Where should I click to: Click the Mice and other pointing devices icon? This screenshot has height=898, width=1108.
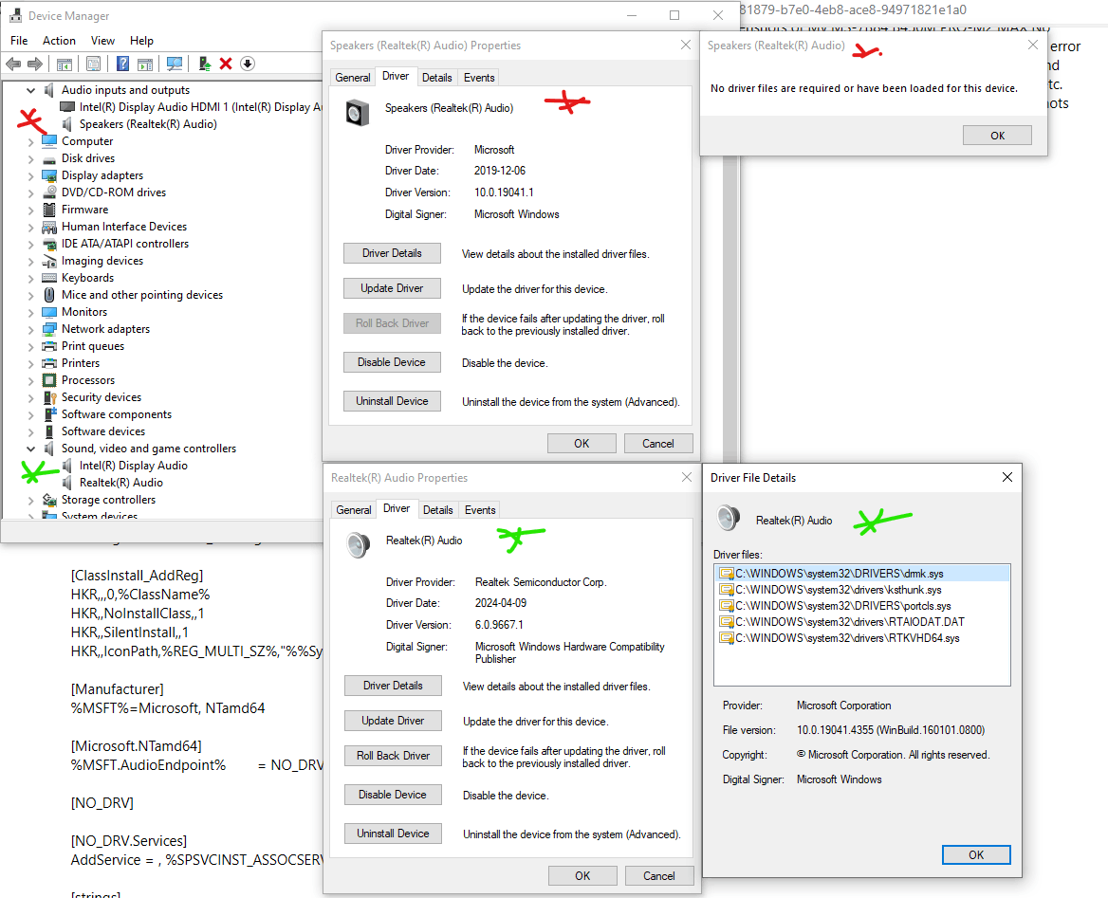(x=49, y=295)
